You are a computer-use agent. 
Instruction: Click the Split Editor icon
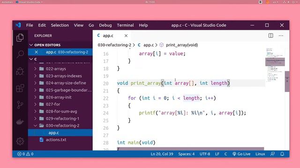[x=270, y=35]
